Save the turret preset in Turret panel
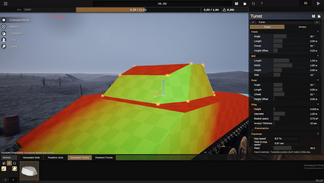Image resolution: width=324 pixels, height=183 pixels. 313,16
